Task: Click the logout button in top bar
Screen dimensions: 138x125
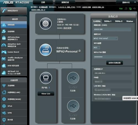Action: 43,2
